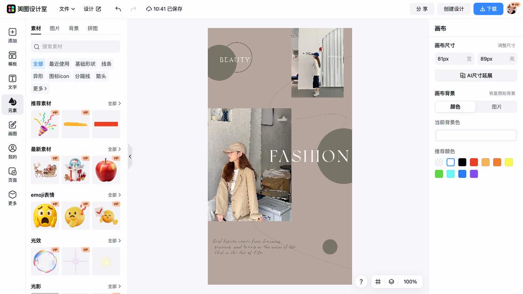This screenshot has height=294, width=523.
Task: Click the AI尺寸延展 button
Action: (x=476, y=76)
